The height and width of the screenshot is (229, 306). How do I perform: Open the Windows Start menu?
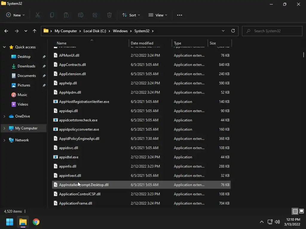(x=10, y=222)
